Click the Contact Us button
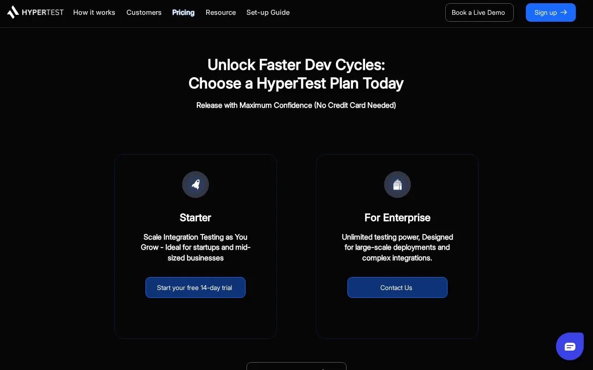 click(x=397, y=288)
